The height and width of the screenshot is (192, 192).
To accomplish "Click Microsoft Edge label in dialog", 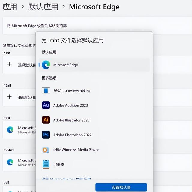I will 65,65.
